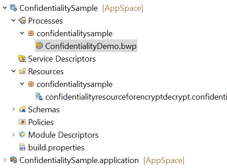Collapse the Resources folder chevron
This screenshot has width=227, height=168.
14,71
